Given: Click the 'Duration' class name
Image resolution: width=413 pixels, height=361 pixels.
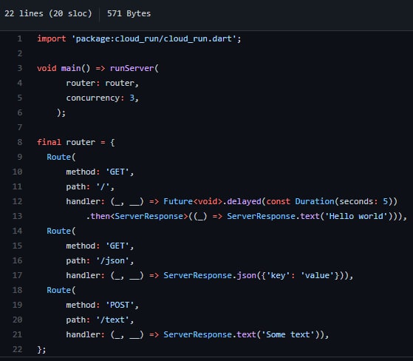Looking at the screenshot, I should (x=315, y=201).
